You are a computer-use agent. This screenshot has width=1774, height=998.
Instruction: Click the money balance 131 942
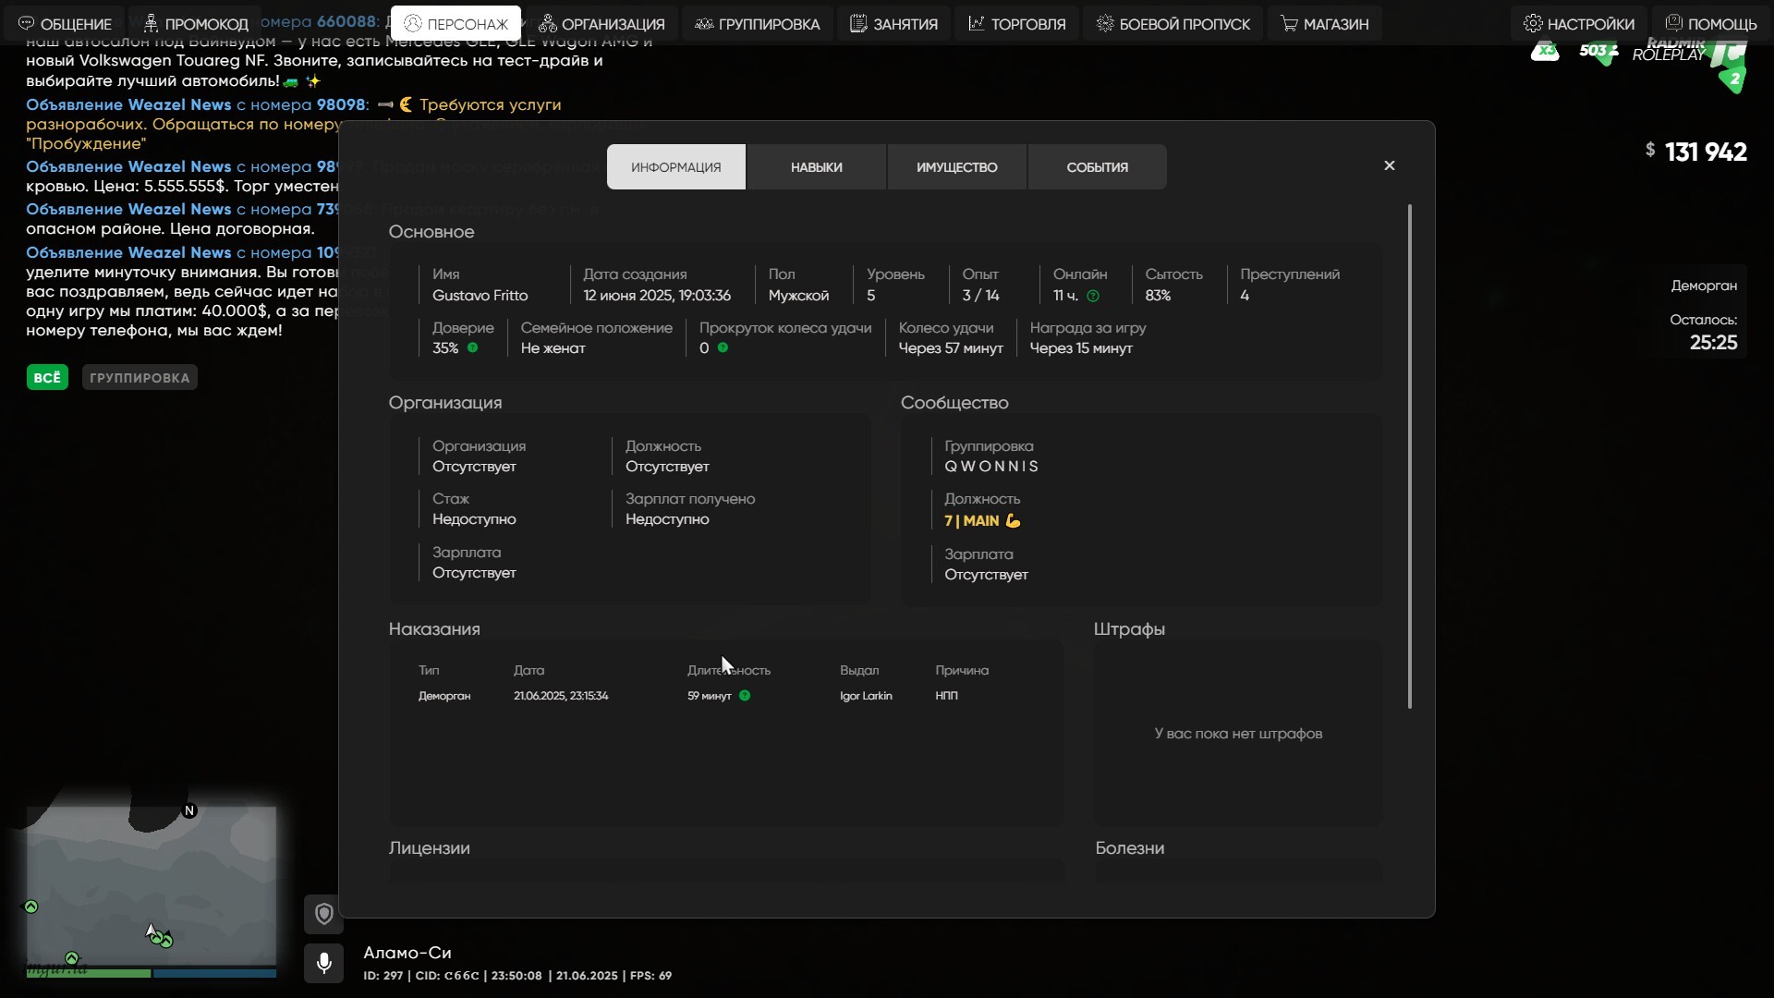coord(1706,152)
